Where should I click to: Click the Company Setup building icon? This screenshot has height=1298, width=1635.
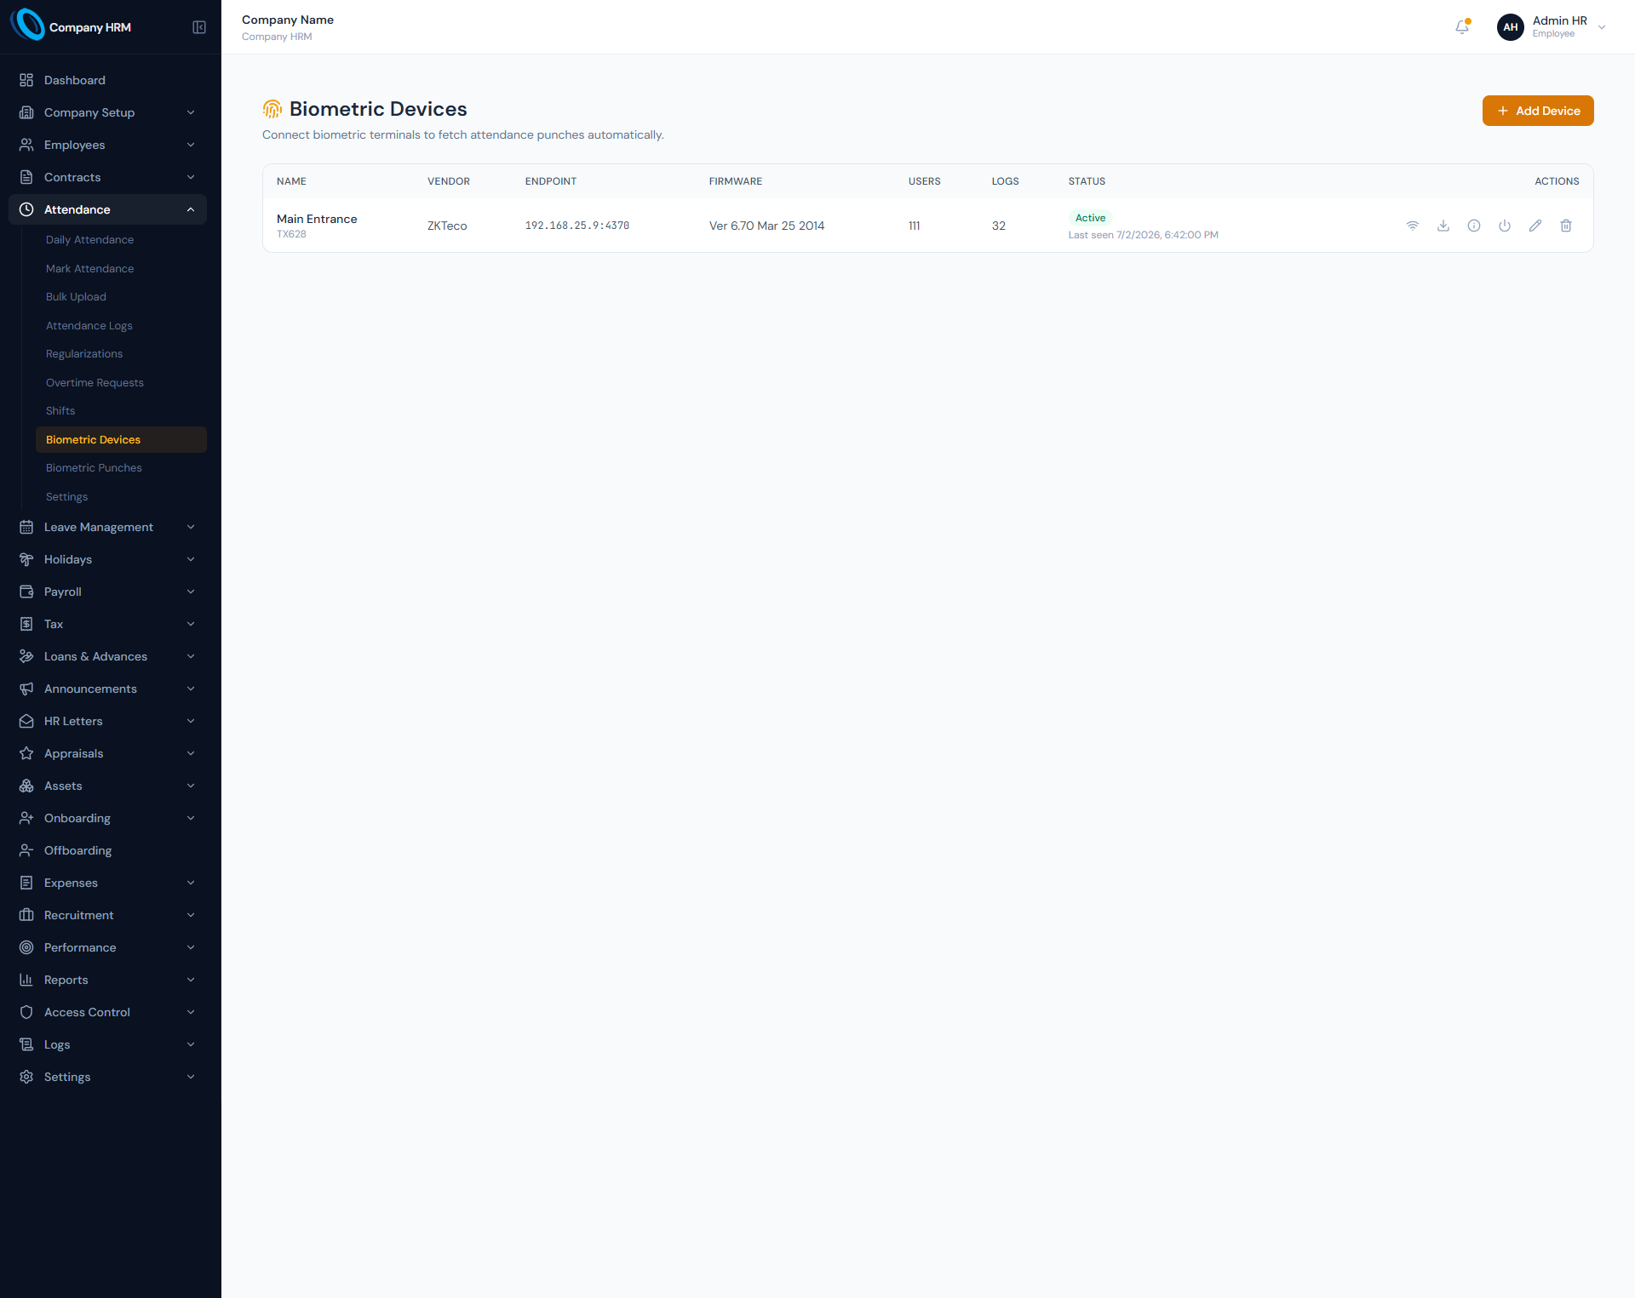[x=26, y=112]
